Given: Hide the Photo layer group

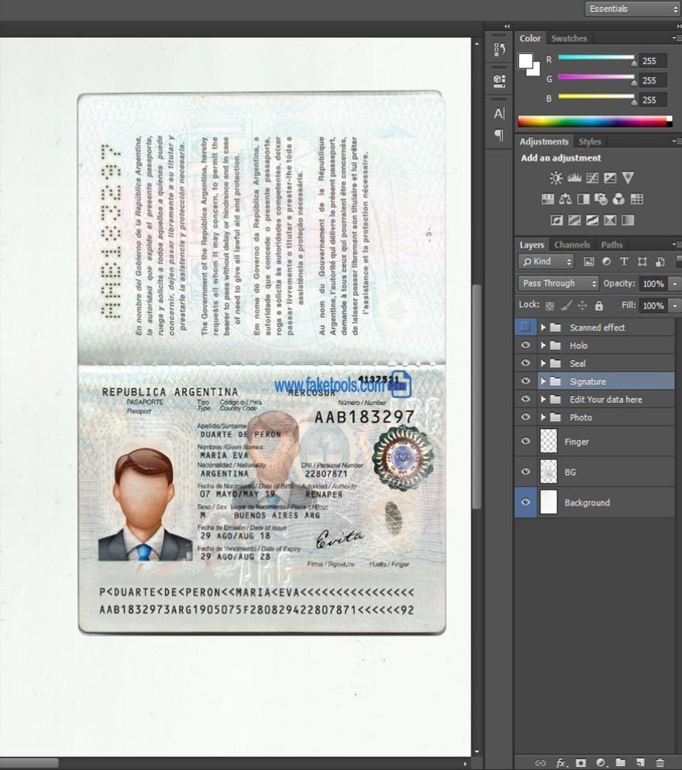Looking at the screenshot, I should [526, 417].
